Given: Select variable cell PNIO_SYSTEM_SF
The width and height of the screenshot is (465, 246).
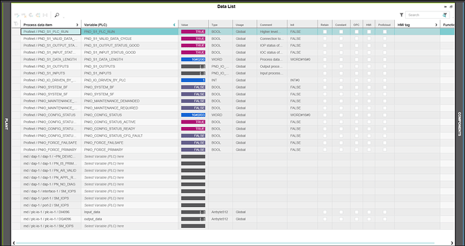Looking at the screenshot, I should pyautogui.click(x=129, y=94).
